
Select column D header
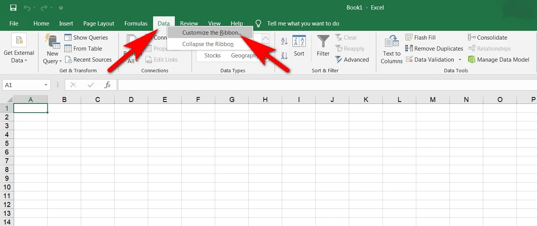pyautogui.click(x=131, y=100)
